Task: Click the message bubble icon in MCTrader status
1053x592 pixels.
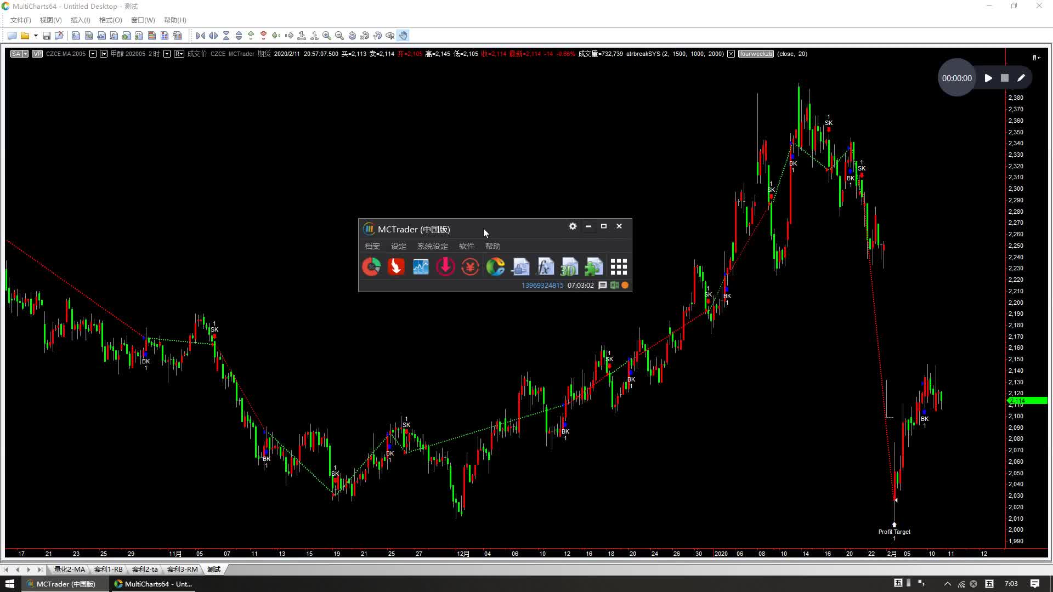Action: tap(603, 285)
